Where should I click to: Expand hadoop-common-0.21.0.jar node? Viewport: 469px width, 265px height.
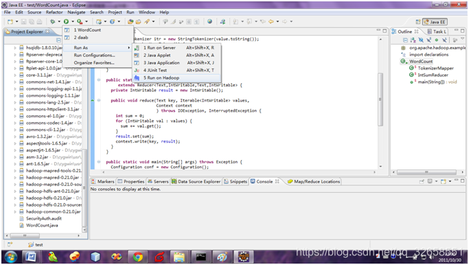pos(15,211)
